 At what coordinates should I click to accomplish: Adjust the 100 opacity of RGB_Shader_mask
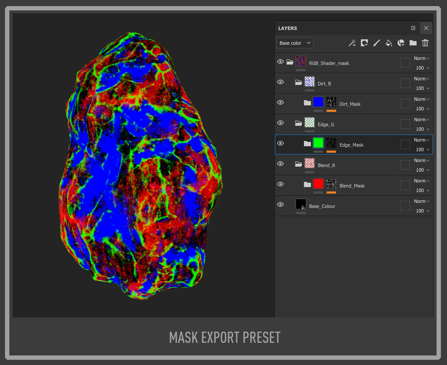422,68
